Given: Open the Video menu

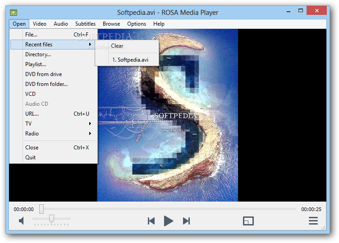Looking at the screenshot, I should (x=40, y=24).
